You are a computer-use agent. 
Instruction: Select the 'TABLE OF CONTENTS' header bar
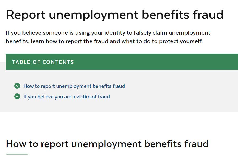click(43, 62)
